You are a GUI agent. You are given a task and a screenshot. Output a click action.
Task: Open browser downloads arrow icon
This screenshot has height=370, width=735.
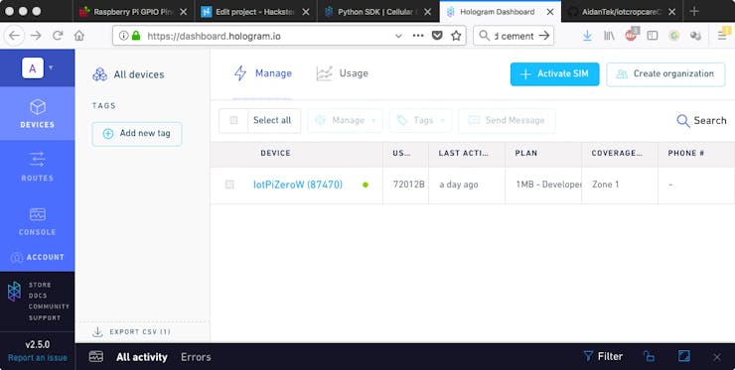coord(587,36)
